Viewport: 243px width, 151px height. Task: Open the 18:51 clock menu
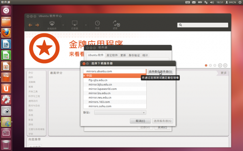[x=220, y=2]
